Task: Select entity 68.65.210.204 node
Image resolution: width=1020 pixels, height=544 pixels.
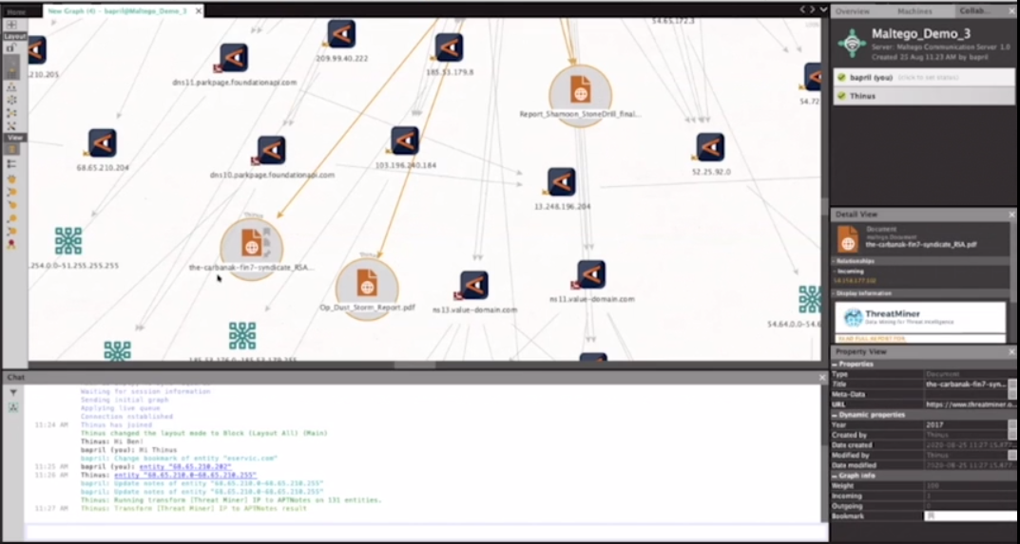Action: coord(102,143)
